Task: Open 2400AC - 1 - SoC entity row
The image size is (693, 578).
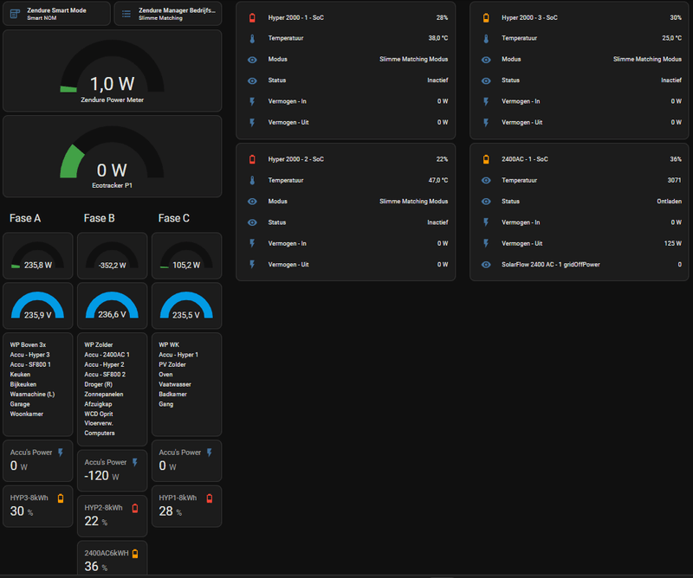Action: click(x=580, y=159)
